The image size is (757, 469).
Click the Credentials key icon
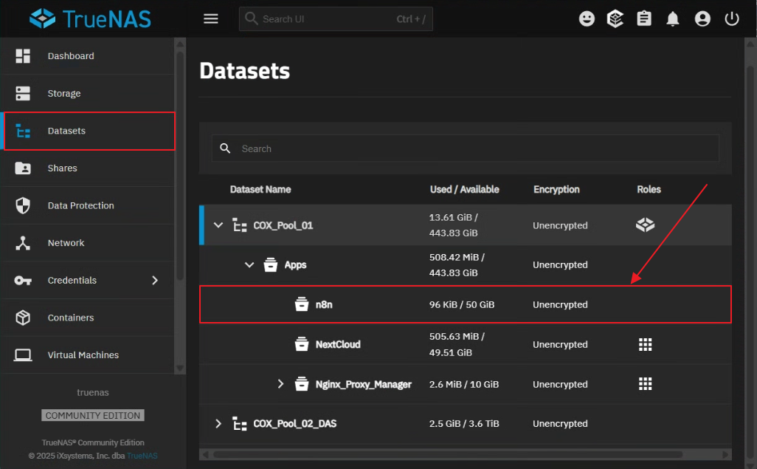click(x=23, y=281)
